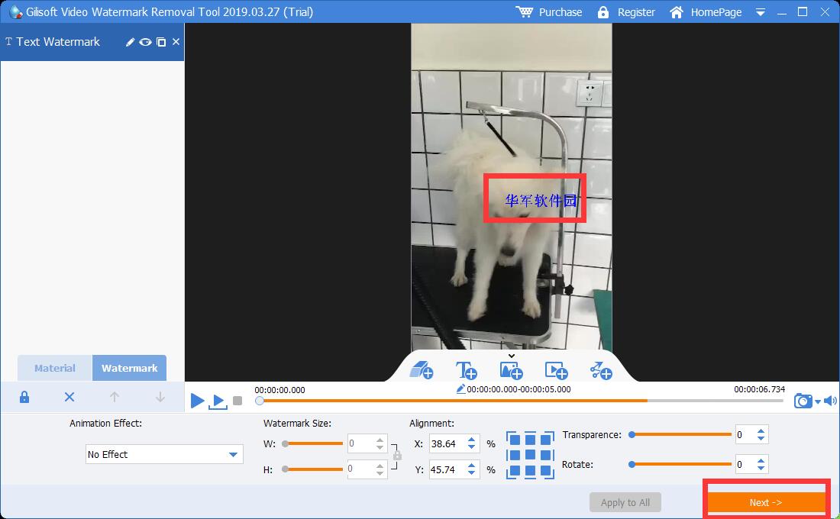Take a snapshot with the camera icon
The image size is (840, 519).
pyautogui.click(x=803, y=401)
